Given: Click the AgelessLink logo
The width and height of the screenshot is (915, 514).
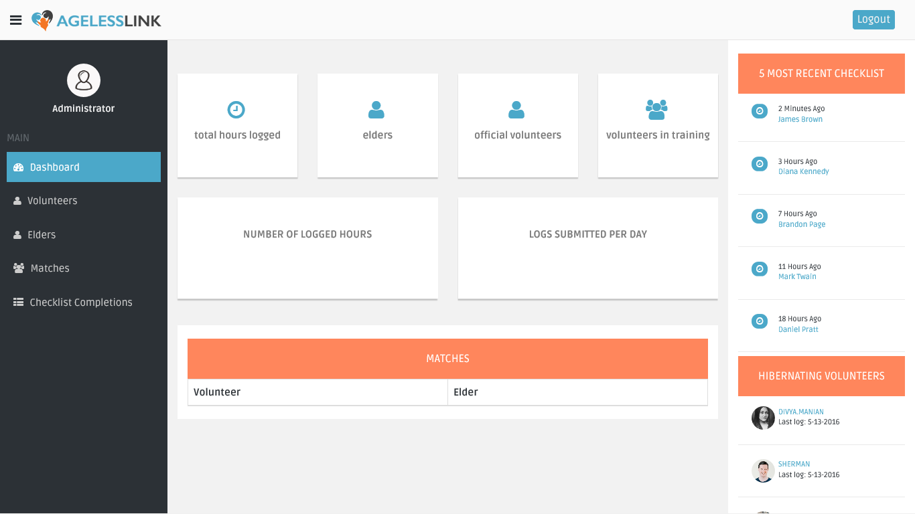Looking at the screenshot, I should pyautogui.click(x=96, y=21).
